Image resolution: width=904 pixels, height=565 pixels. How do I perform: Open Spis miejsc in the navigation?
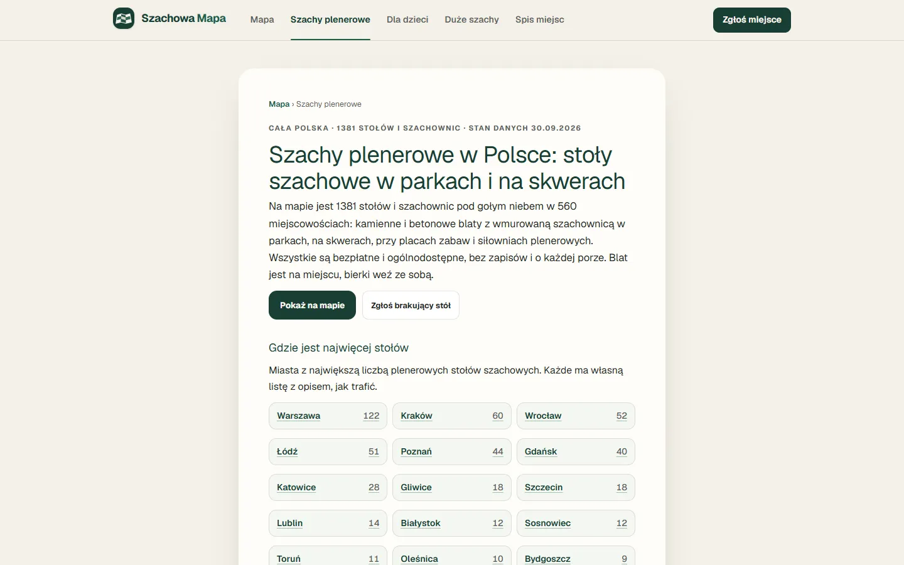539,19
